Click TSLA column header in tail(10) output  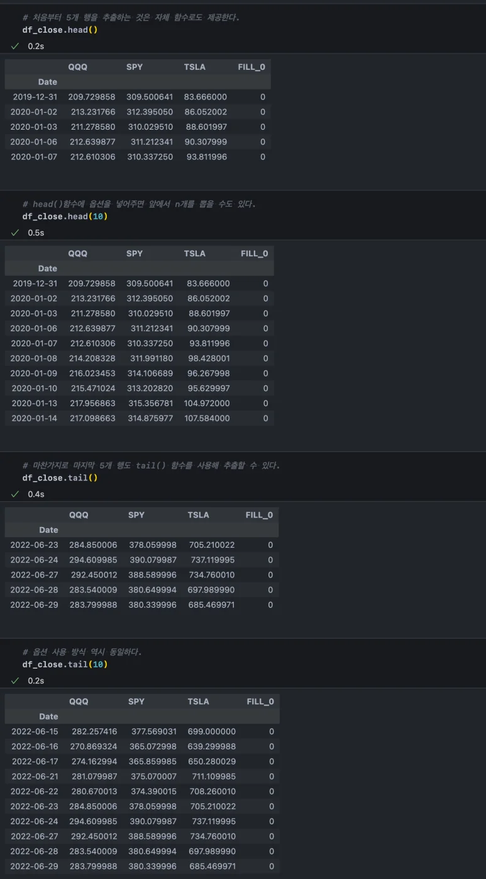pos(198,701)
